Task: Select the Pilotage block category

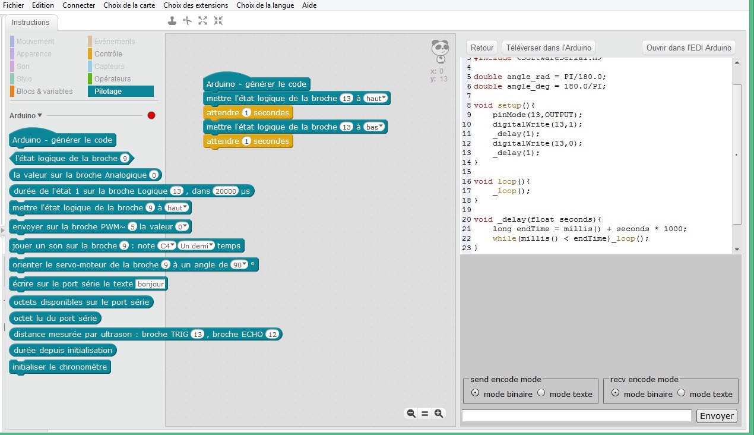Action: [x=121, y=92]
